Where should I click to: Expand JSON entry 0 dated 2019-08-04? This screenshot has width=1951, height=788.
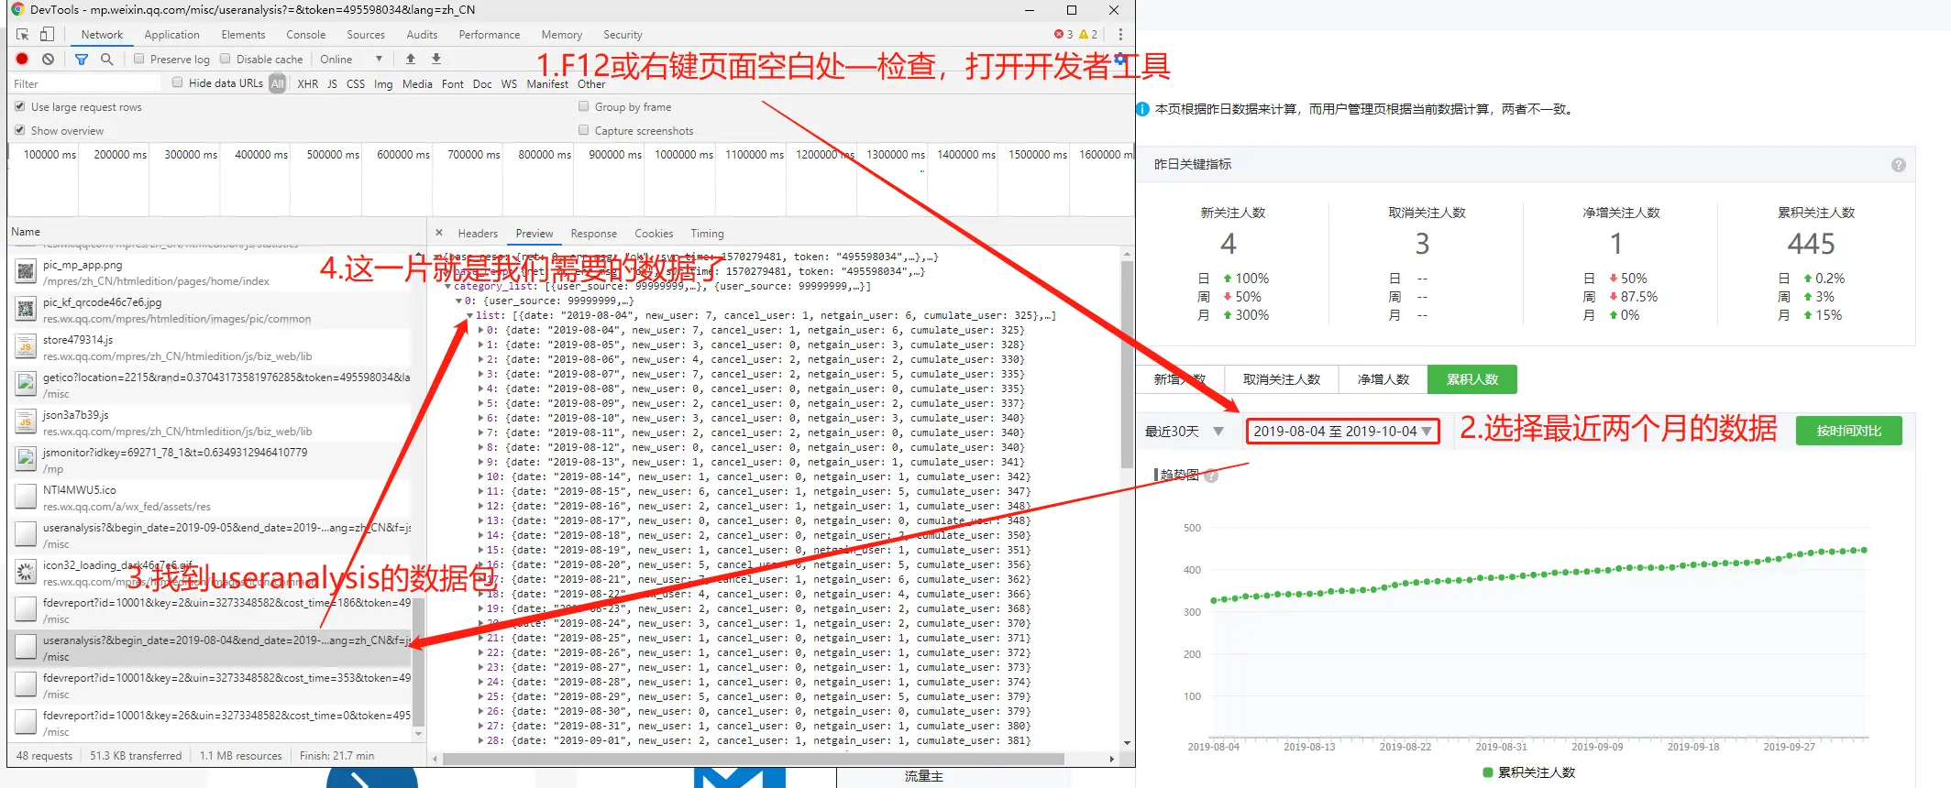pos(481,330)
